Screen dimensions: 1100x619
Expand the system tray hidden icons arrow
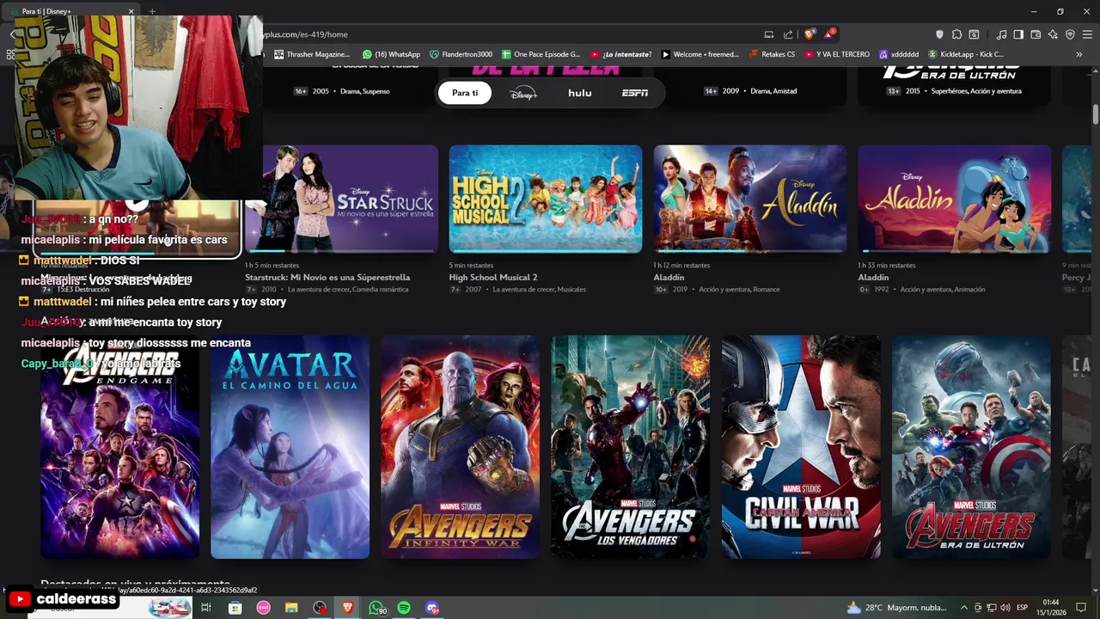[x=966, y=608]
